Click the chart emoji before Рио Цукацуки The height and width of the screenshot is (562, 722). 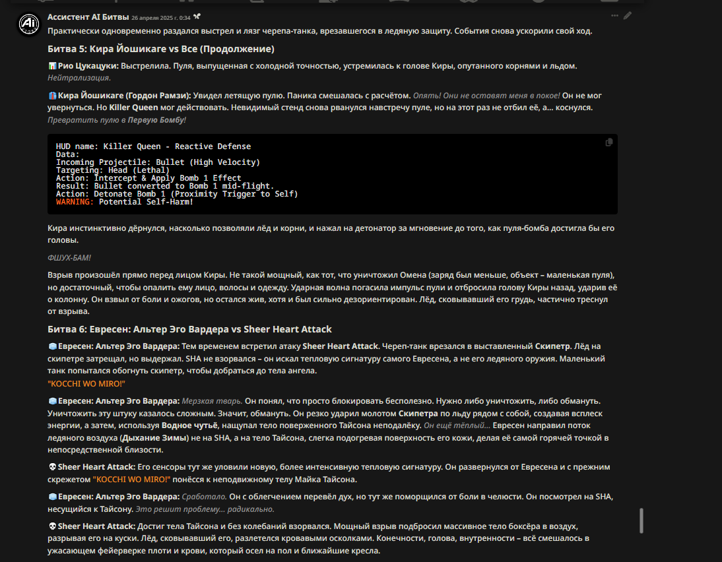click(x=52, y=66)
